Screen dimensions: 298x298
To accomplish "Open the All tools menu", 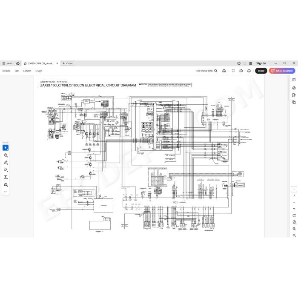I will 6,71.
